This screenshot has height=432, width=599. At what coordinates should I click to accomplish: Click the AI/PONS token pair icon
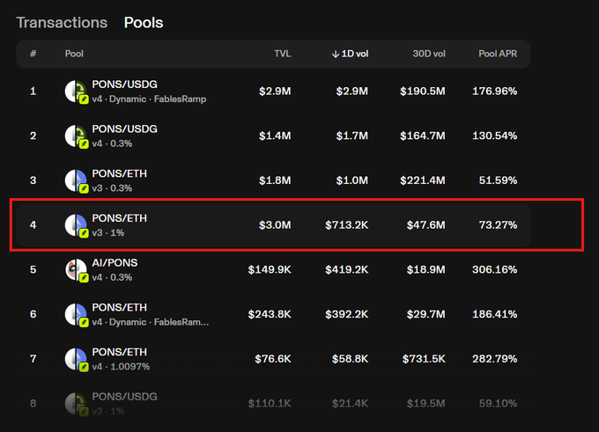(x=77, y=270)
